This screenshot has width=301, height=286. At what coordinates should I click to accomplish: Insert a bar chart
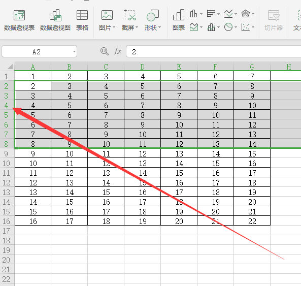pyautogui.click(x=211, y=14)
